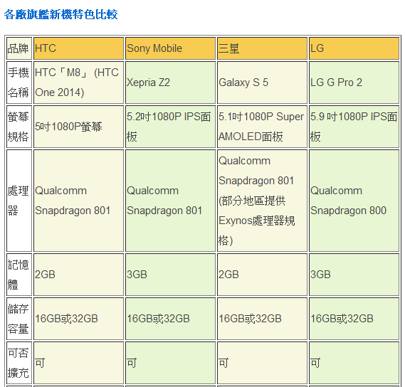Click 16GB或32GB in the Sony Mobile column
The width and height of the screenshot is (405, 387).
coord(171,319)
